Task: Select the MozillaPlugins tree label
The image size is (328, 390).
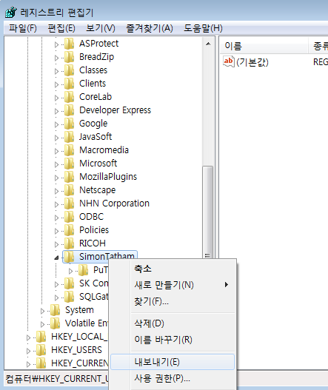Action: click(108, 177)
